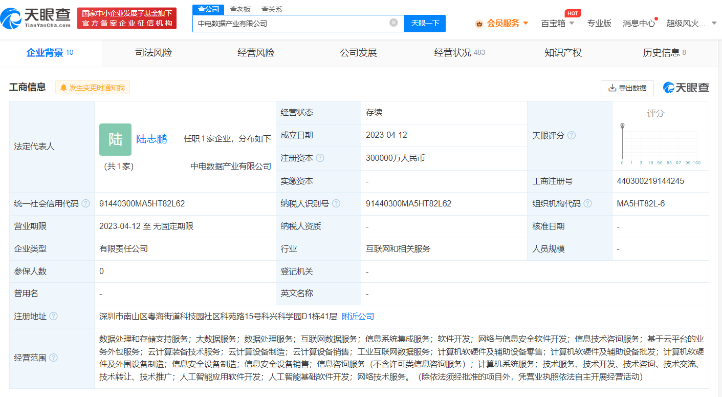Click the red 国家中小企业发展子基金旗下 banner

point(127,18)
